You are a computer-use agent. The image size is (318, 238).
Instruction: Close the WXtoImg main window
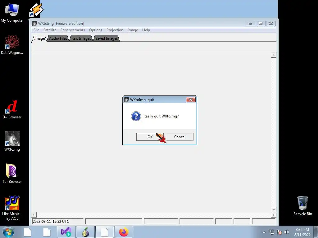pos(271,24)
